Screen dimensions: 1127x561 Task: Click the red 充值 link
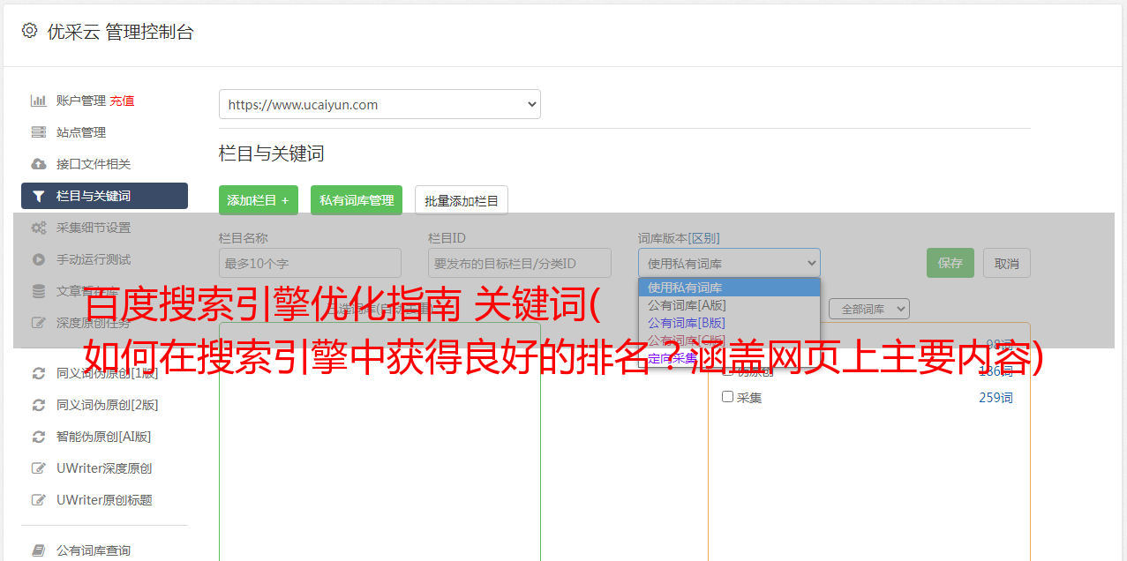[x=122, y=101]
